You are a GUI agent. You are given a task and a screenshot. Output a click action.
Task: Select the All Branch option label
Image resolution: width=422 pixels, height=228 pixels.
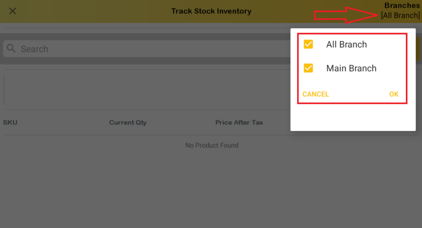(346, 45)
